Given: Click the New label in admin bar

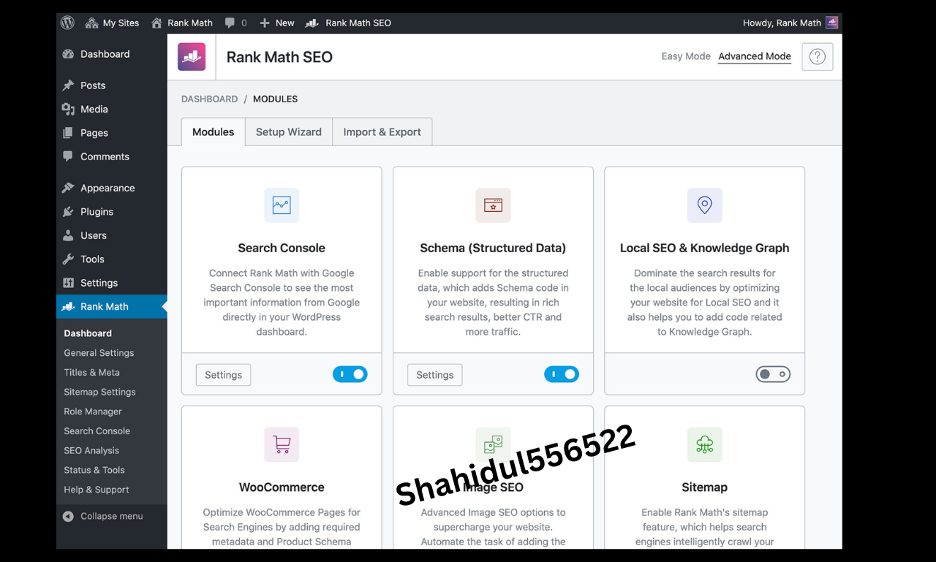Looking at the screenshot, I should pos(285,23).
